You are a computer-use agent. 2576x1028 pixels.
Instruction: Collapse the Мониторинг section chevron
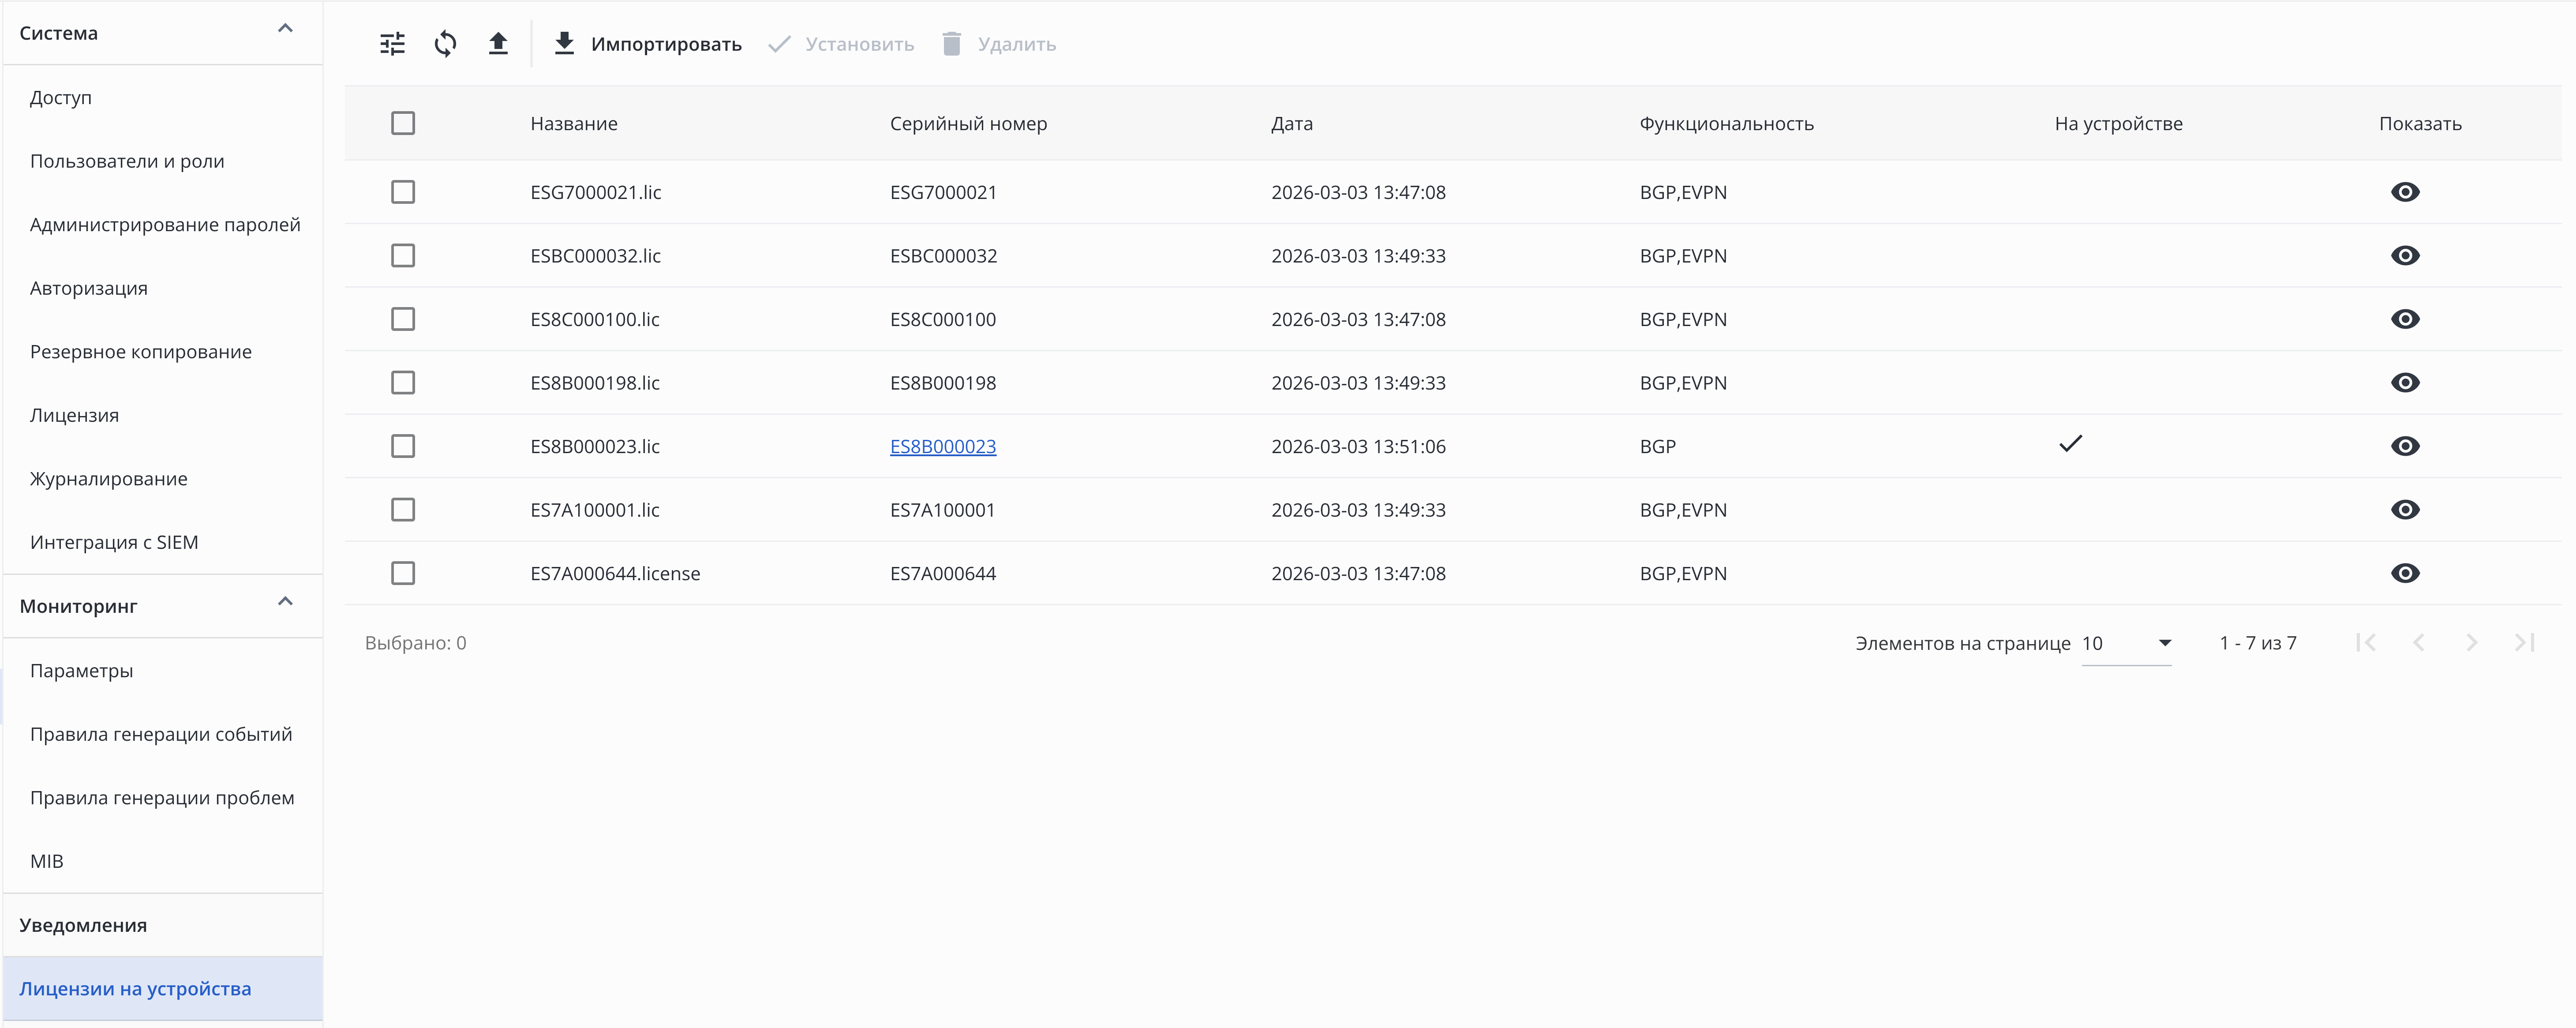coord(285,602)
